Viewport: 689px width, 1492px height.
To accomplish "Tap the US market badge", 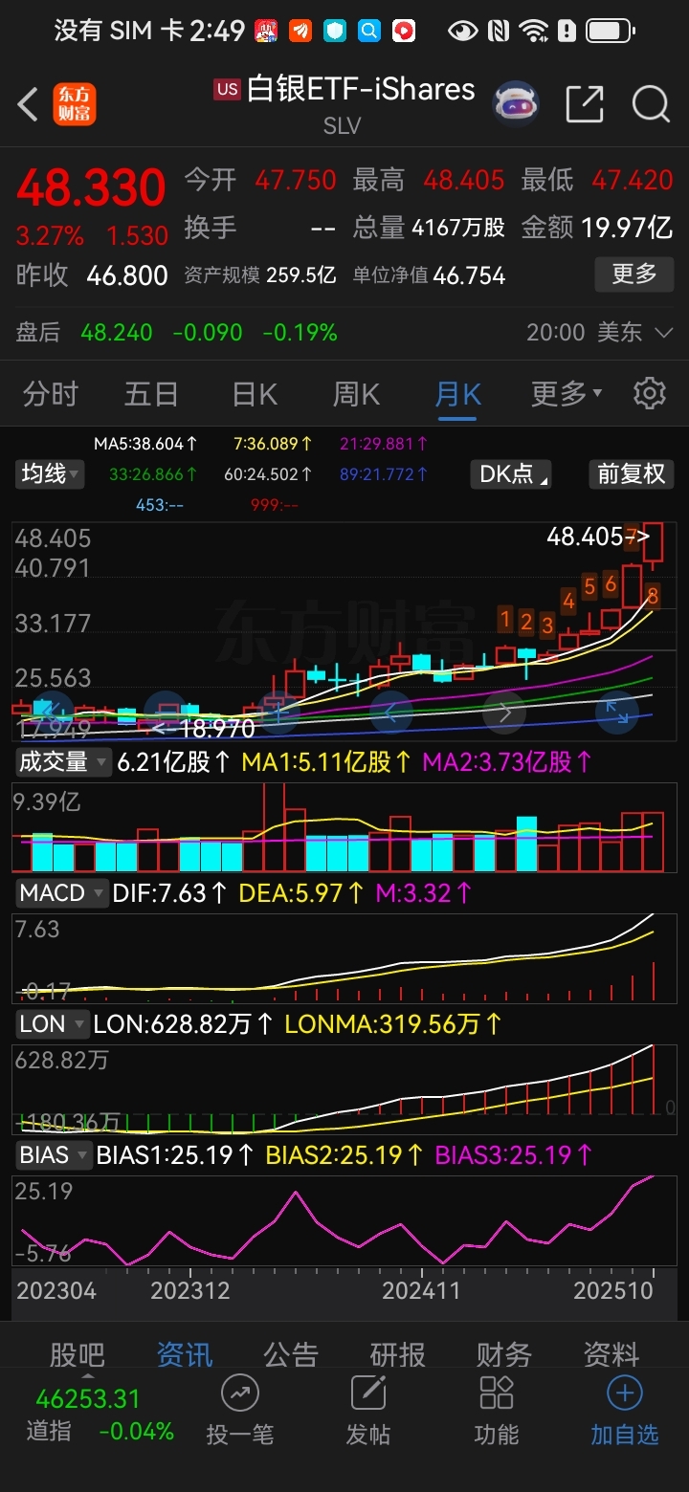I will tap(227, 90).
